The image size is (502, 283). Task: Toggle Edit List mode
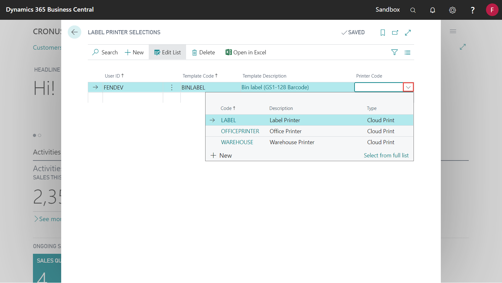[168, 52]
